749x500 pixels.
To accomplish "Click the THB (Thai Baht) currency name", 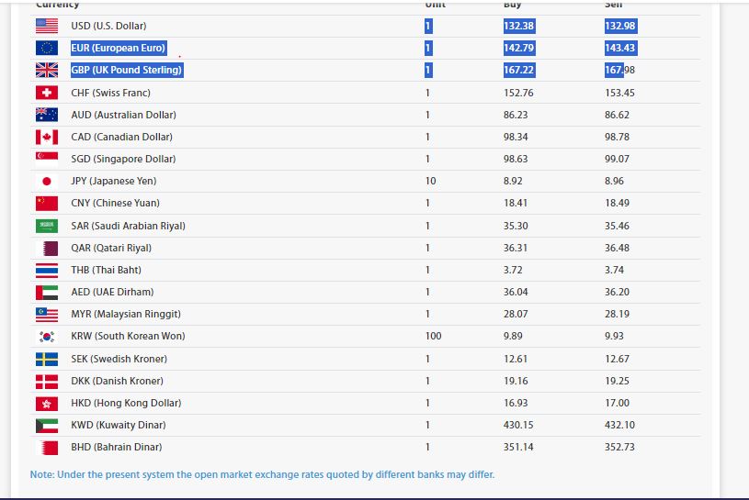I will coord(106,270).
